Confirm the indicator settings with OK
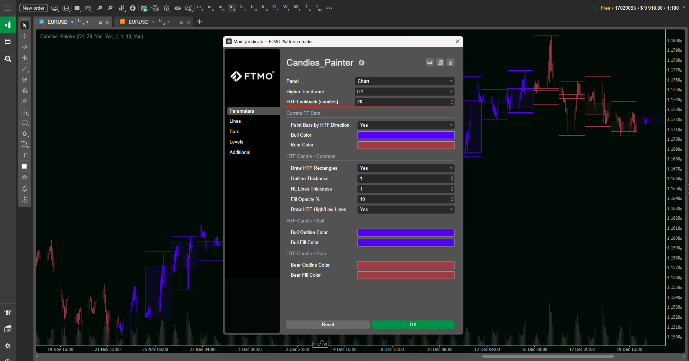The height and width of the screenshot is (361, 689). [413, 324]
